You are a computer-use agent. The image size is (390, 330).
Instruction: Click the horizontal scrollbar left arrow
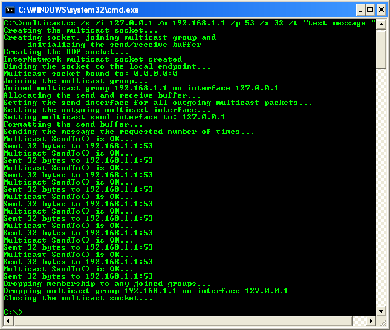(x=8, y=321)
